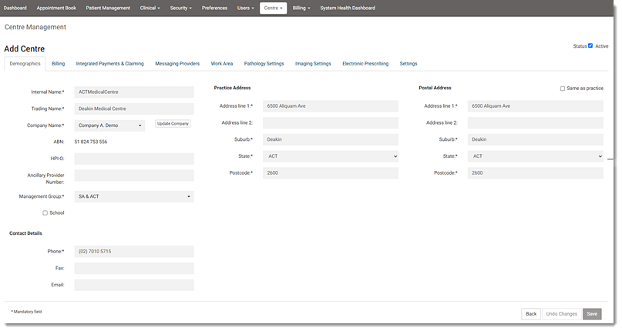The image size is (622, 331).
Task: Switch to the Electronic Prescribing tab
Action: [x=365, y=64]
